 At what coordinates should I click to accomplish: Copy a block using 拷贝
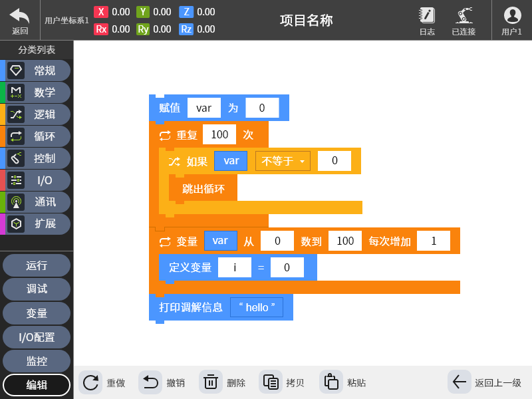pyautogui.click(x=283, y=382)
